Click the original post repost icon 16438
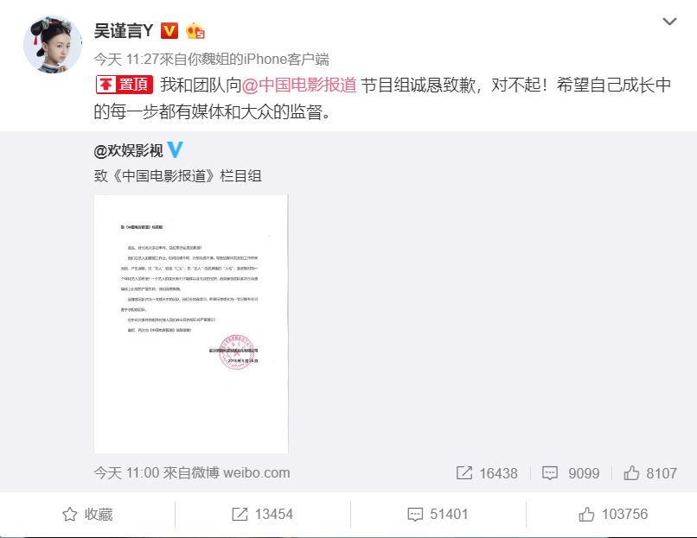697x538 pixels. point(487,473)
